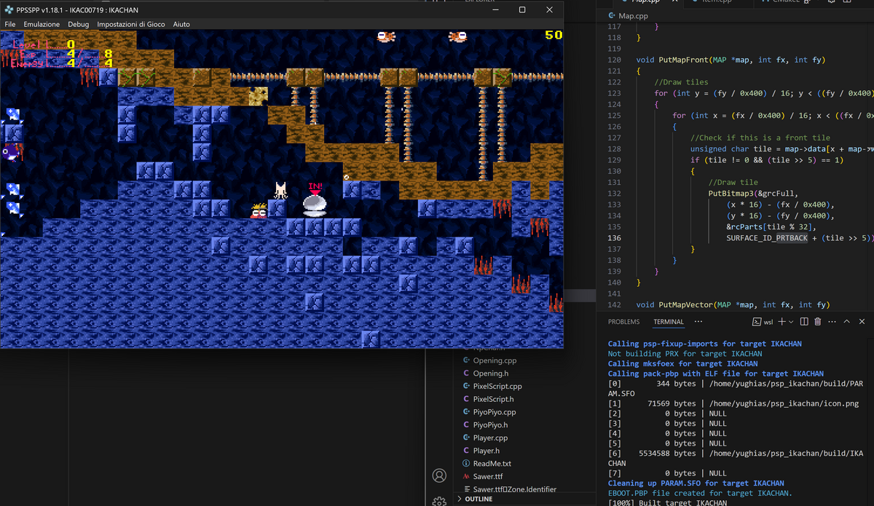
Task: Maximize the PPSSPP window
Action: tap(522, 10)
